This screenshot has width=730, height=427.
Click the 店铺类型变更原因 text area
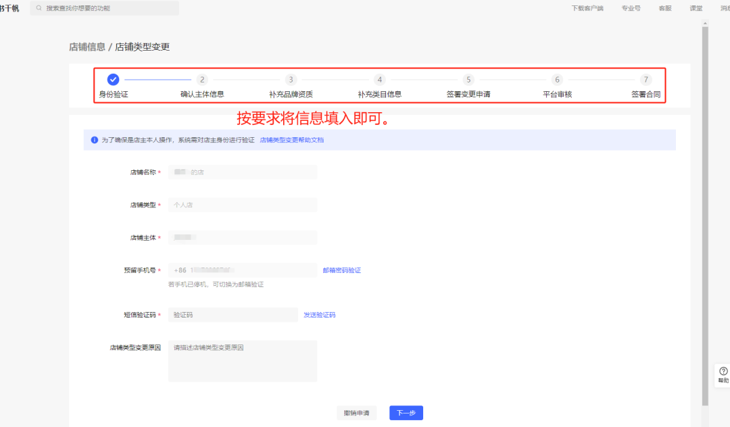pyautogui.click(x=242, y=360)
